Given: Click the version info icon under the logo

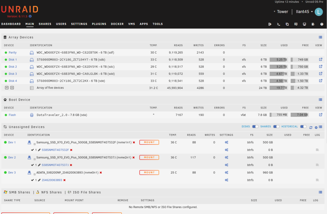Looking at the screenshot, I should [x=30, y=16].
